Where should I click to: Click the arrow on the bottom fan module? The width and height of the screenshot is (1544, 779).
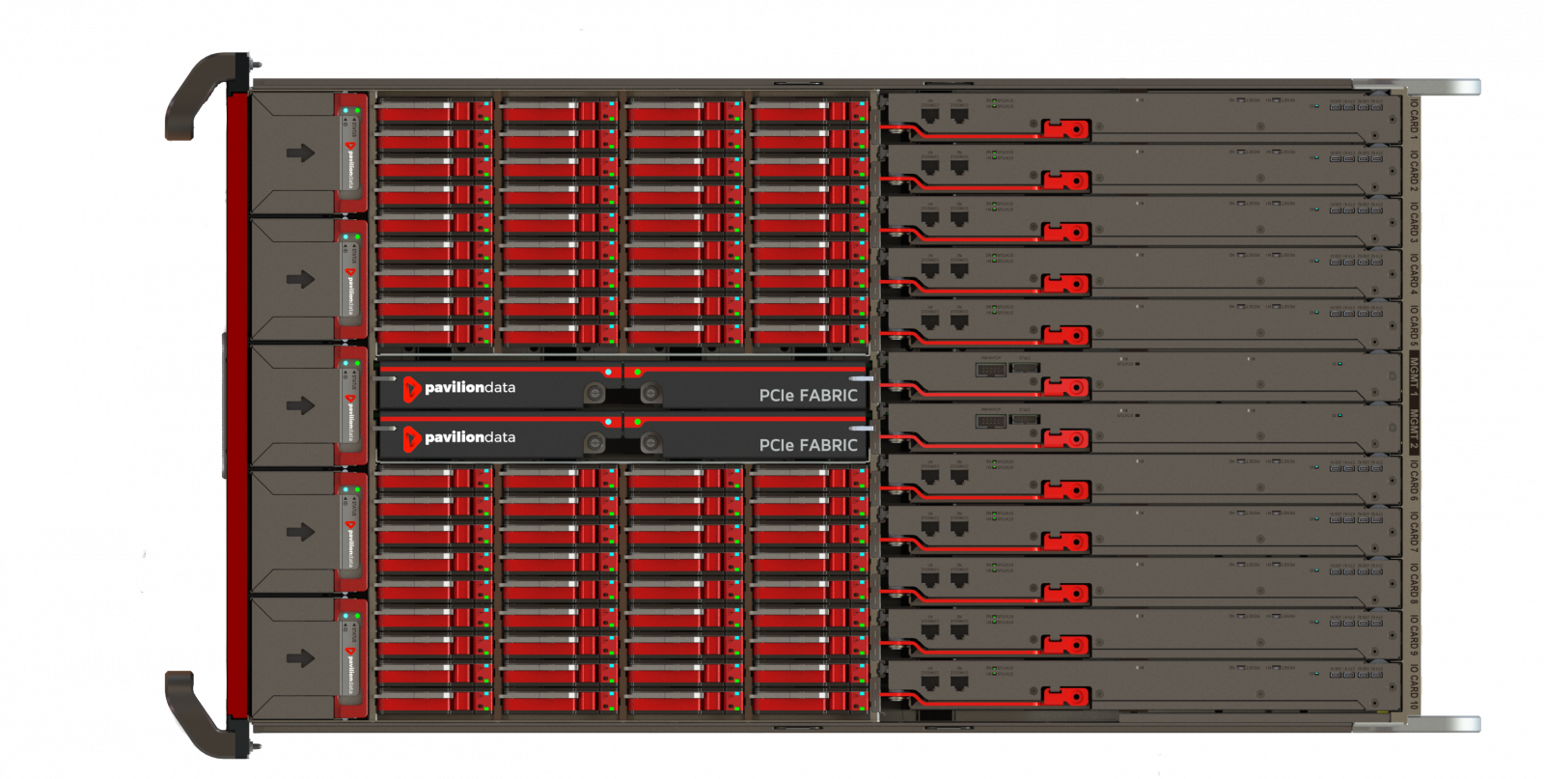(x=300, y=658)
